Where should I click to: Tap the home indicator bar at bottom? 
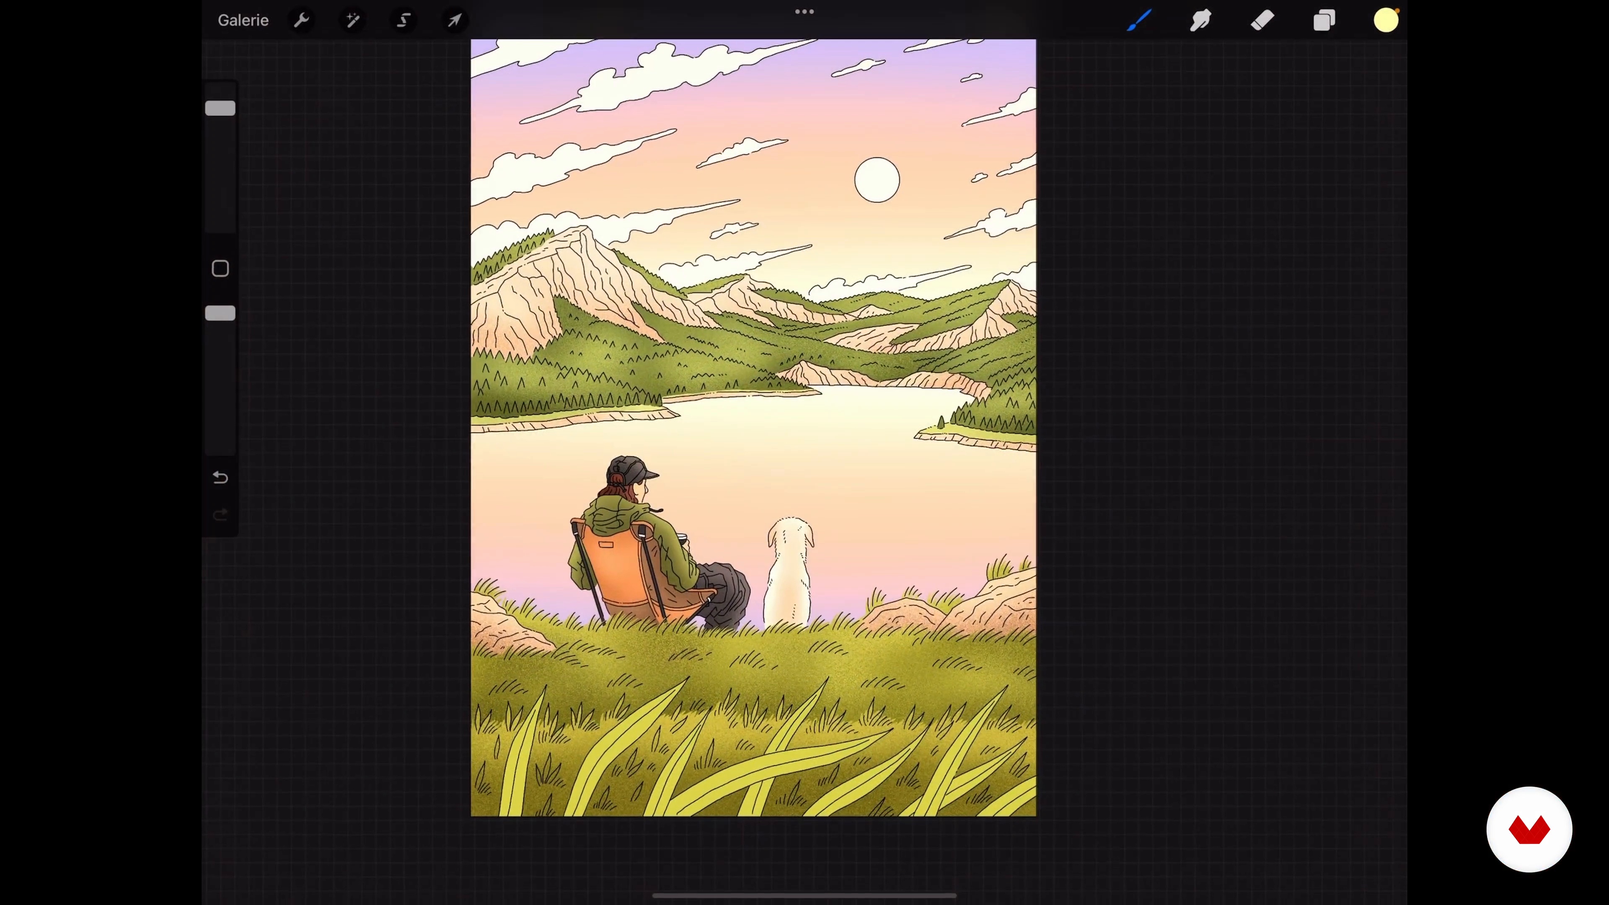[x=804, y=895]
